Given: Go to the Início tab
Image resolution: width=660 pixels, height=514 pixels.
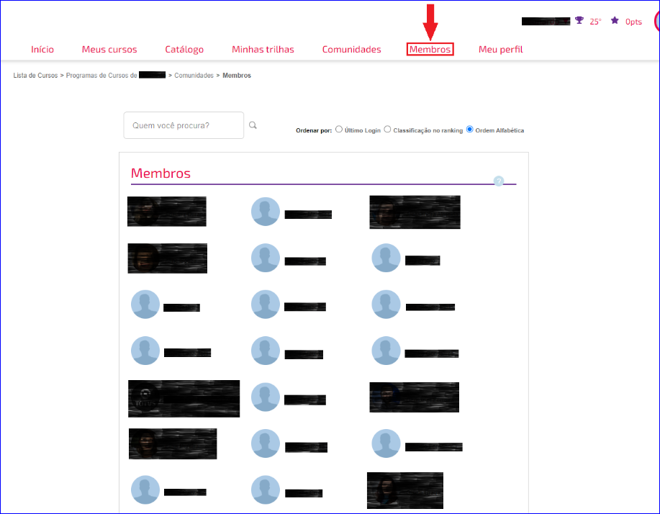Looking at the screenshot, I should pos(42,49).
